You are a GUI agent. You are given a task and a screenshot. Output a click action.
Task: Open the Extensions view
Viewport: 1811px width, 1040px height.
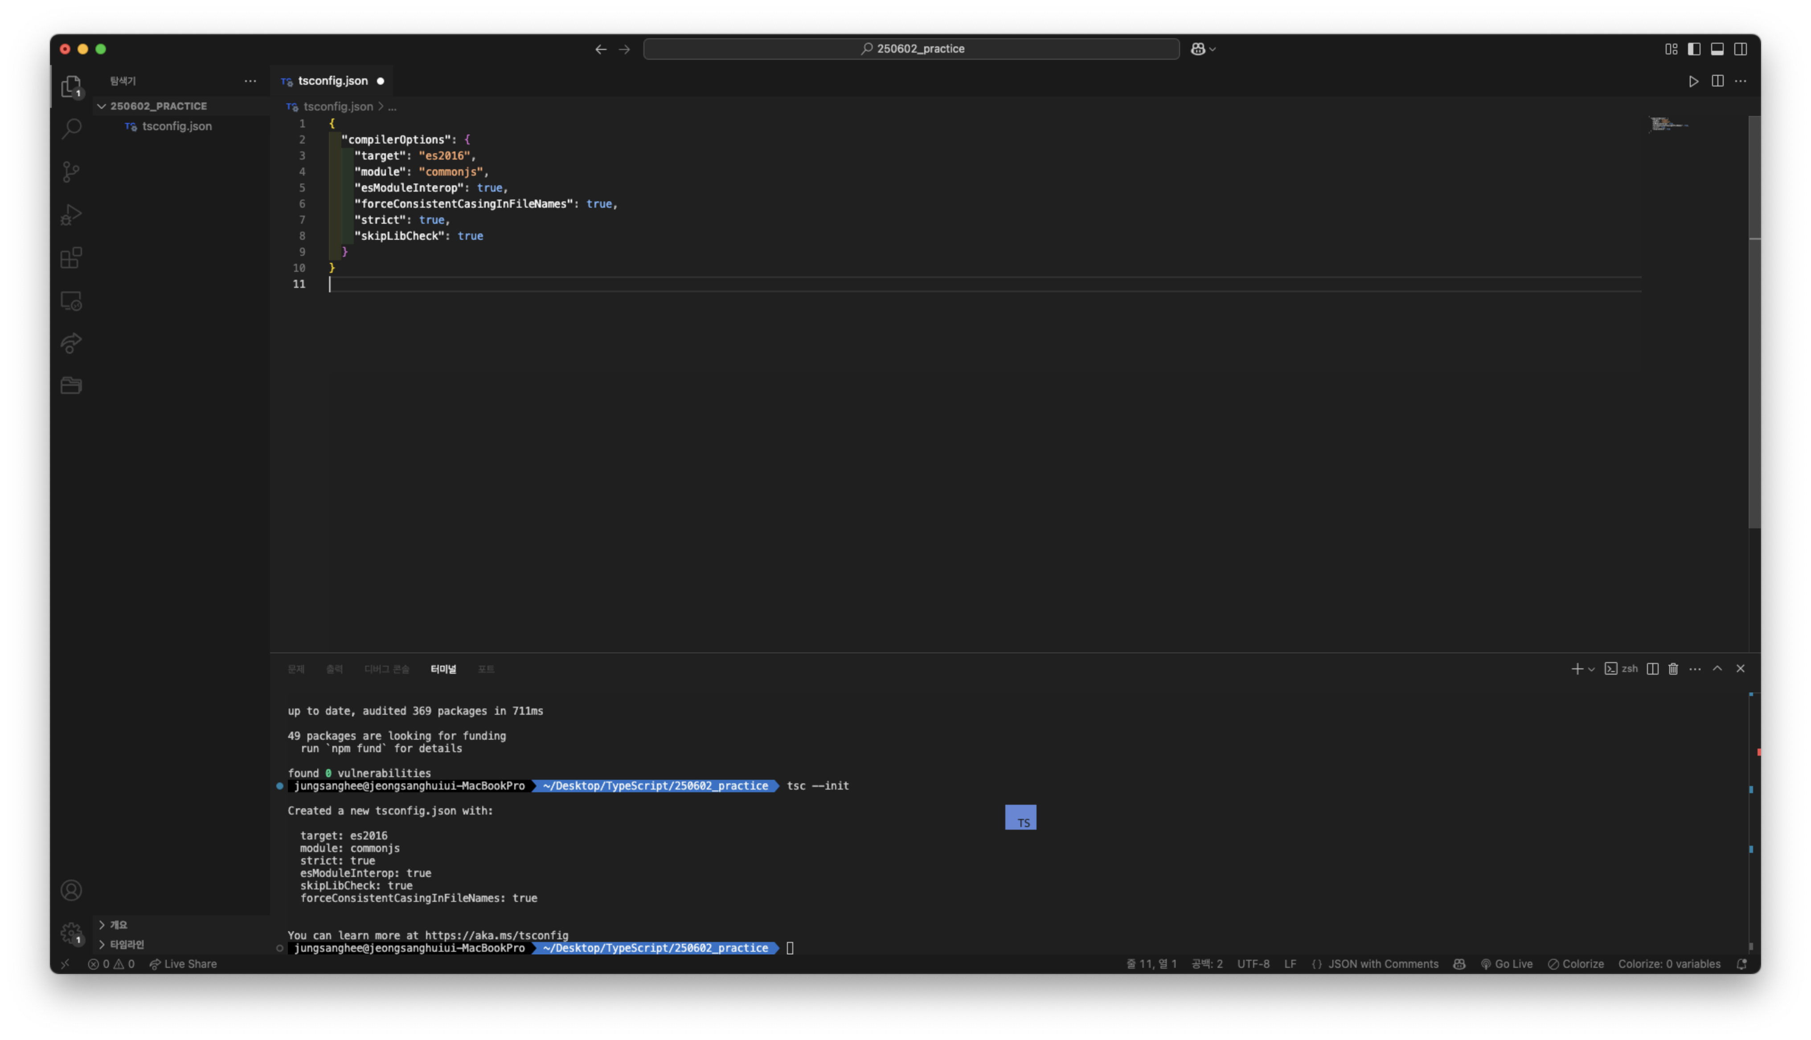pos(71,257)
